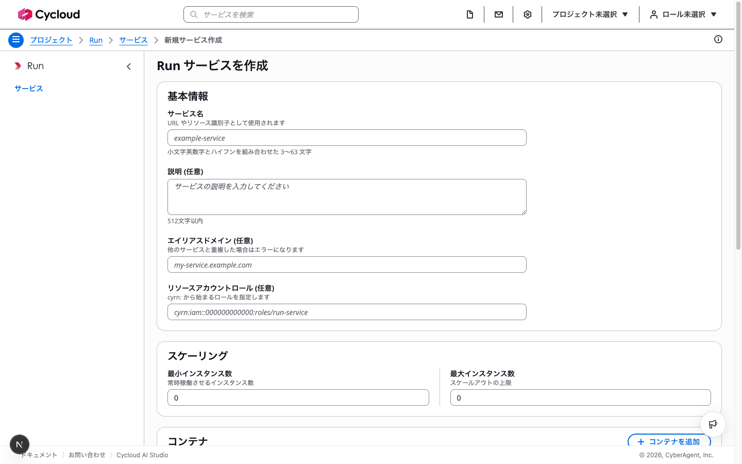
Task: Go to Run breadcrumb link
Action: 96,40
